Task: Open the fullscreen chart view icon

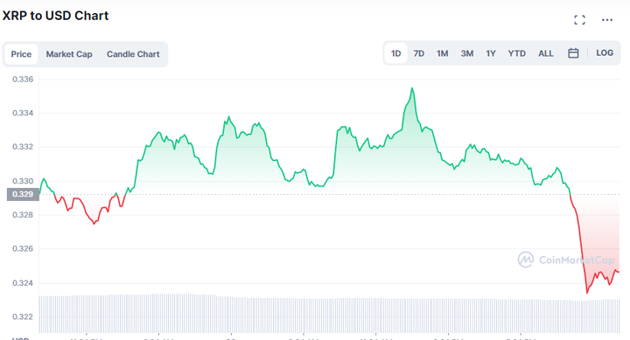Action: [579, 20]
